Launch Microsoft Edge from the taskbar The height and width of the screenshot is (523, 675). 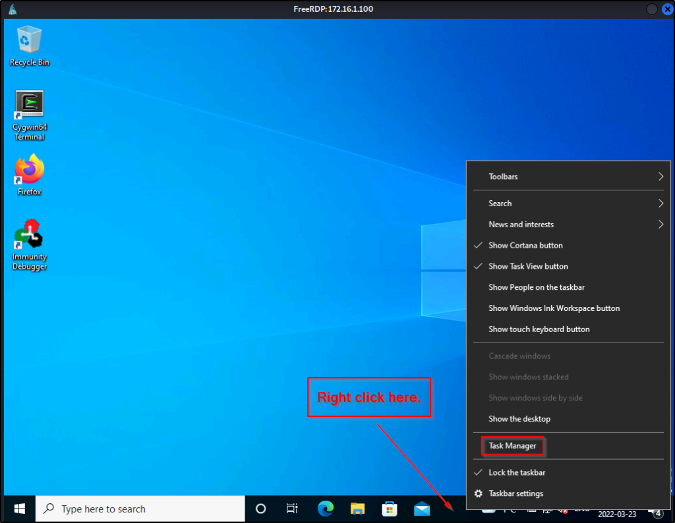(x=325, y=509)
